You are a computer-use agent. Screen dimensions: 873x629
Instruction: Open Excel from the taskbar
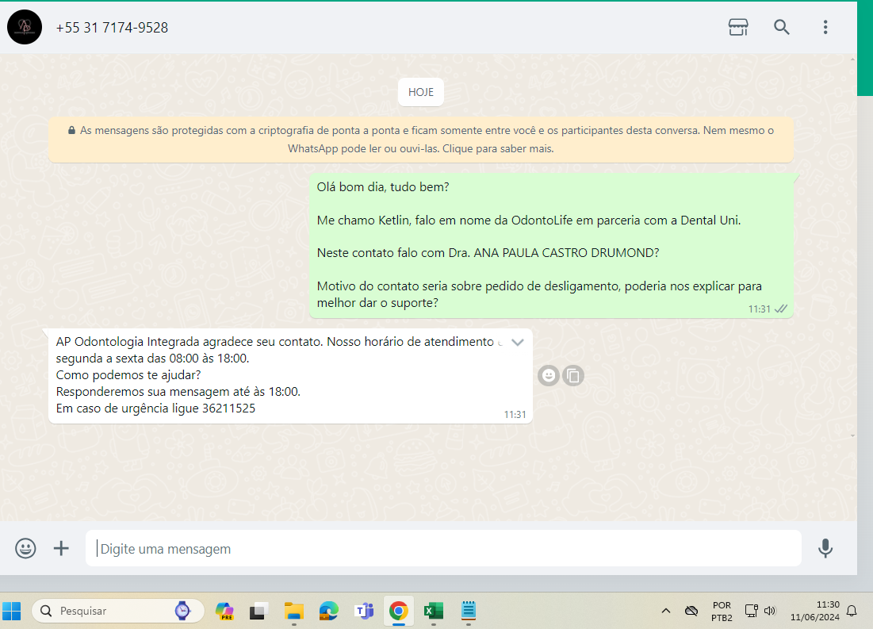coord(433,612)
